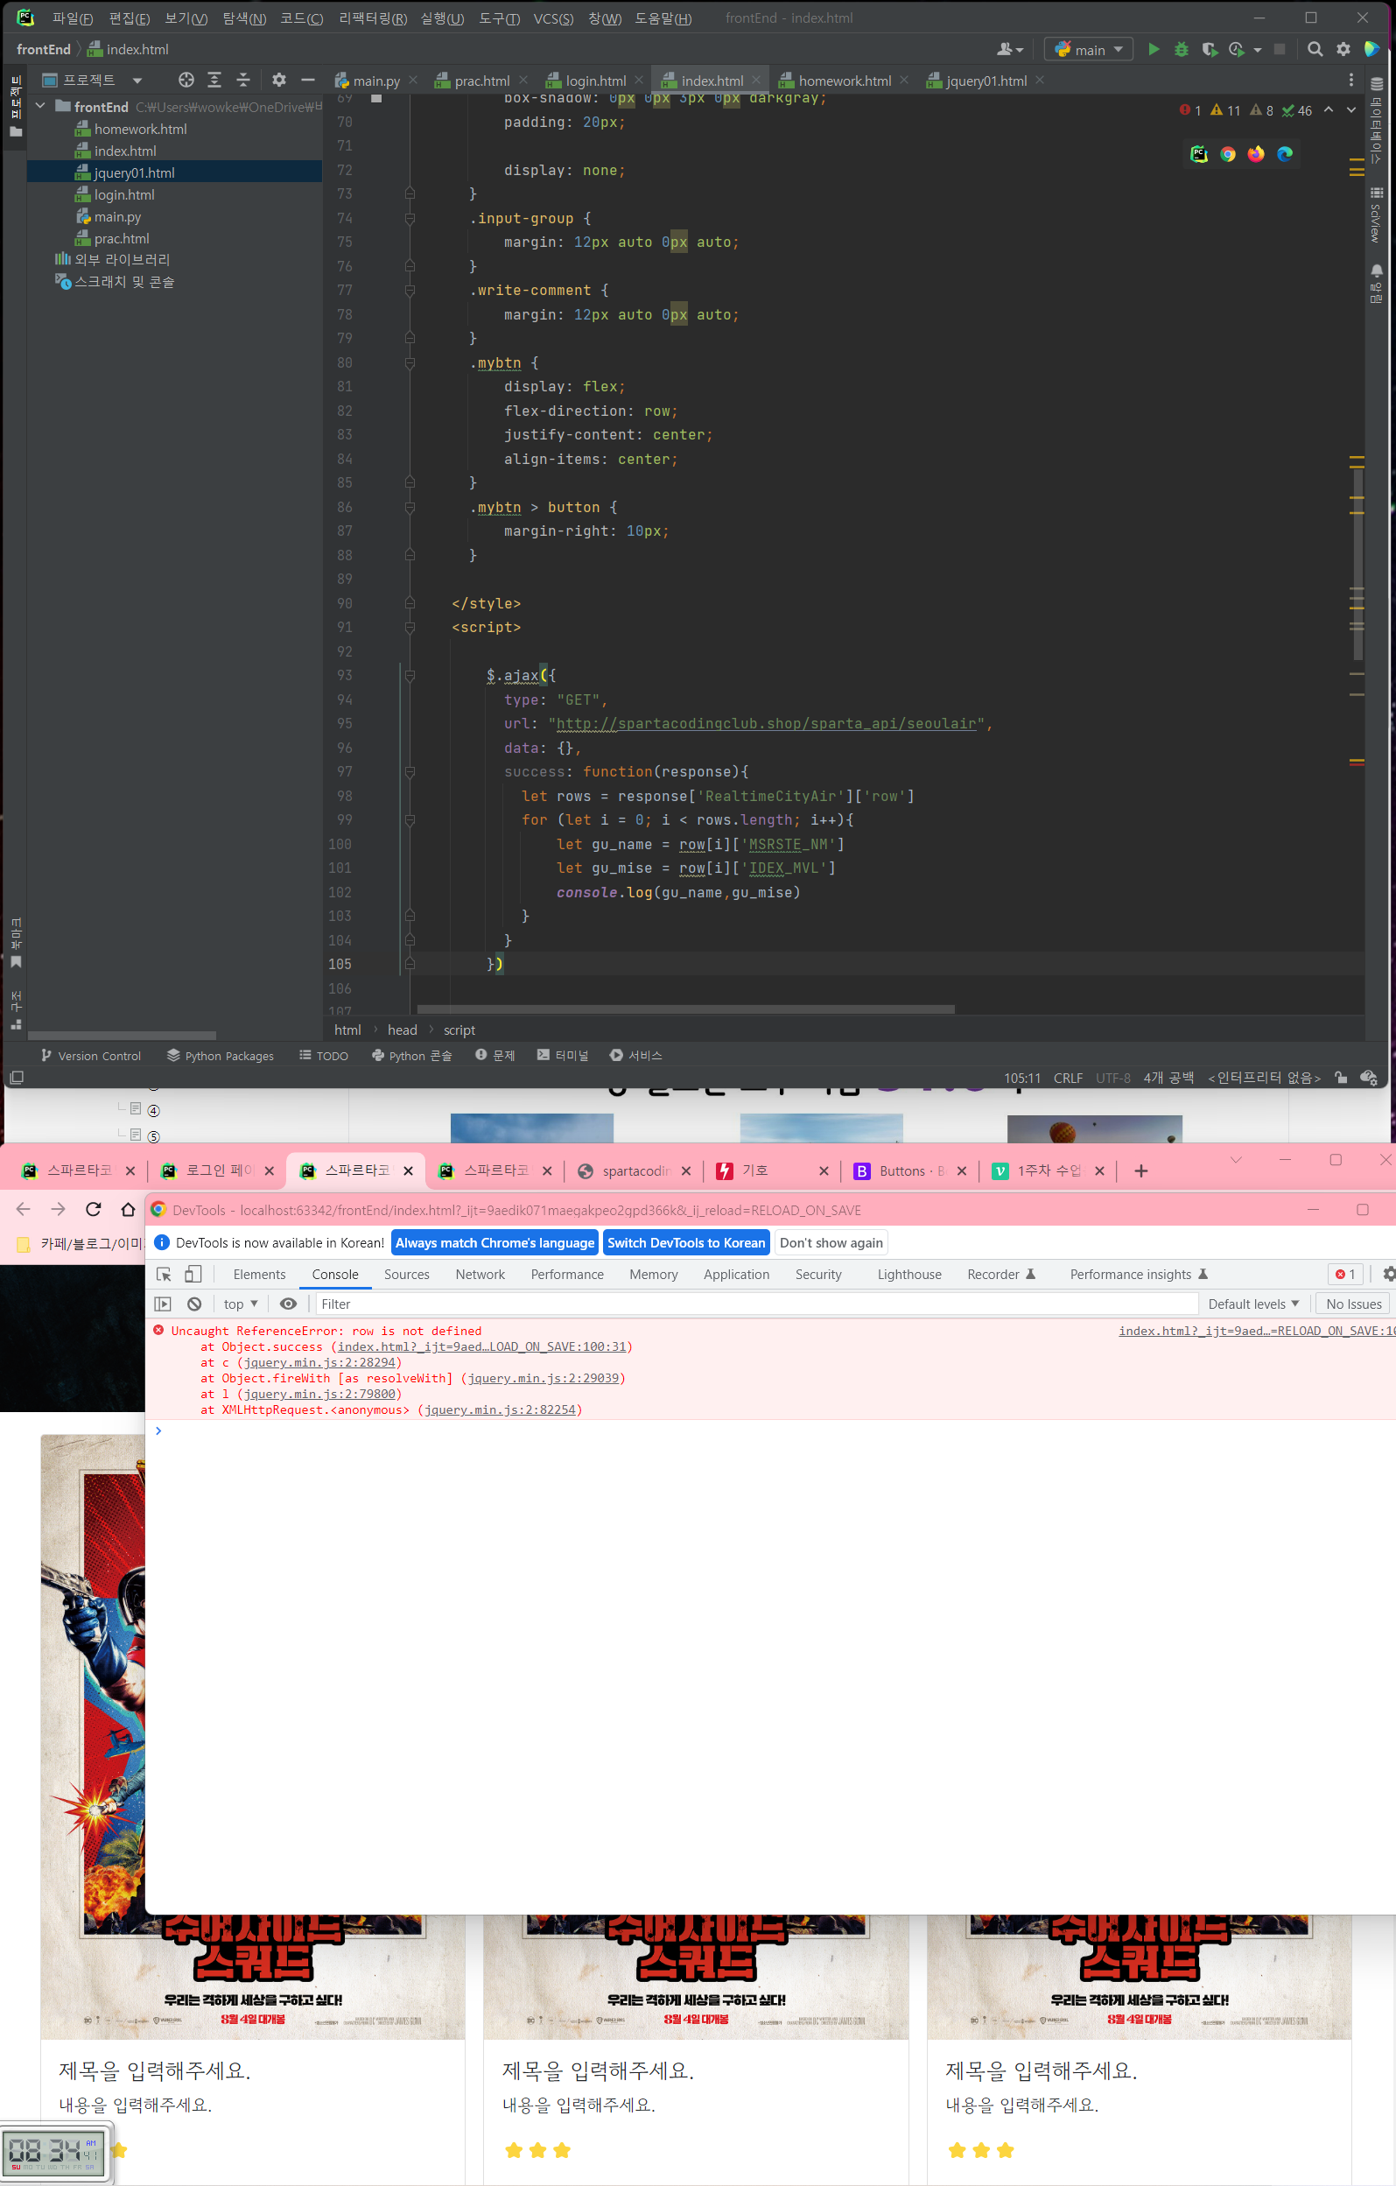Open profiler run options dropdown arrow

[x=1257, y=50]
